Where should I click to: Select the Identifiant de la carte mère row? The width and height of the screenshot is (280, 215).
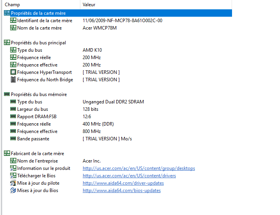coord(44,21)
